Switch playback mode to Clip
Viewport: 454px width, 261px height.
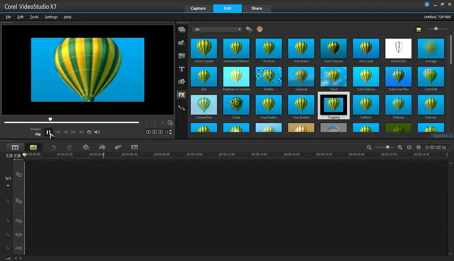[x=38, y=134]
